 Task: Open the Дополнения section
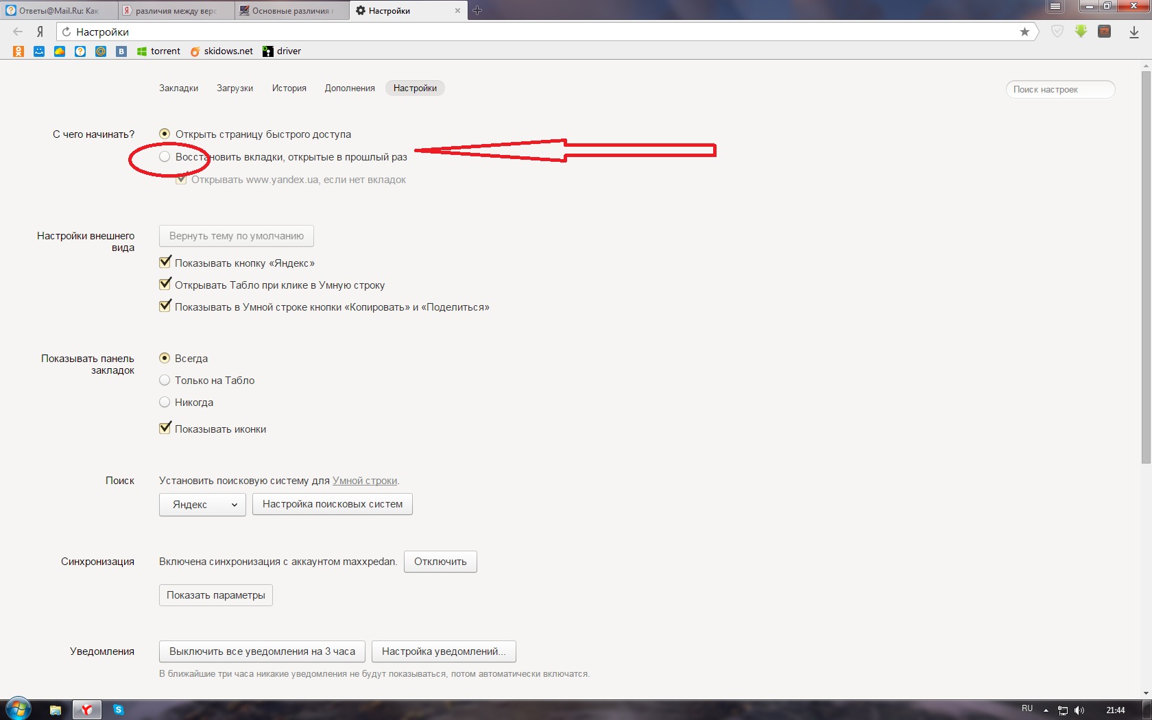tap(350, 88)
